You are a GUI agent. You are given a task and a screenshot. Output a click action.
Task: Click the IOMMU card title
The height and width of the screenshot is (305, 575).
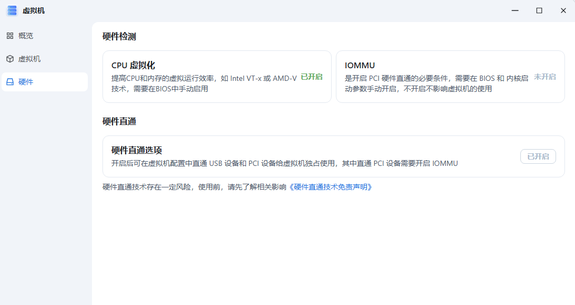(360, 66)
